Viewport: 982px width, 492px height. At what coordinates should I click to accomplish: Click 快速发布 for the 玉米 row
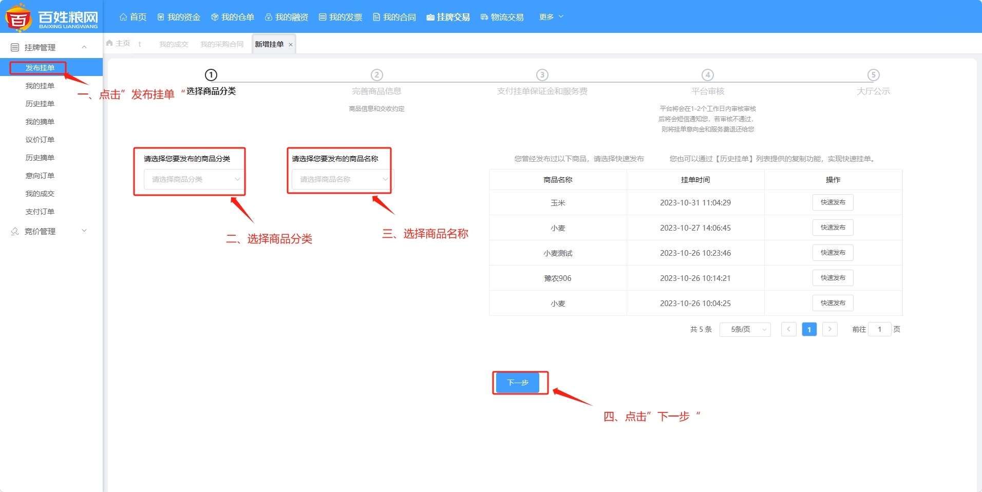click(x=833, y=202)
